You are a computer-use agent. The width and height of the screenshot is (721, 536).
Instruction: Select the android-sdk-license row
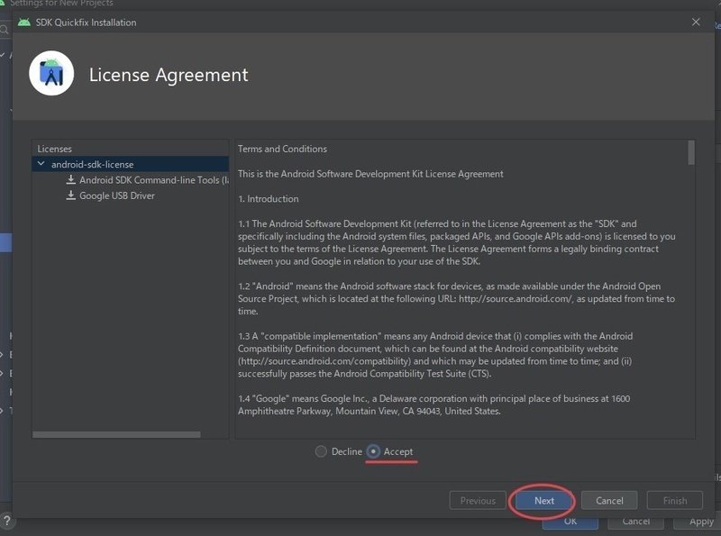click(x=130, y=164)
